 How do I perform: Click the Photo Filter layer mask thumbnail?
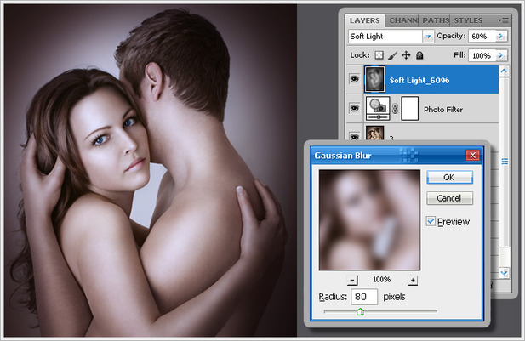tap(410, 109)
